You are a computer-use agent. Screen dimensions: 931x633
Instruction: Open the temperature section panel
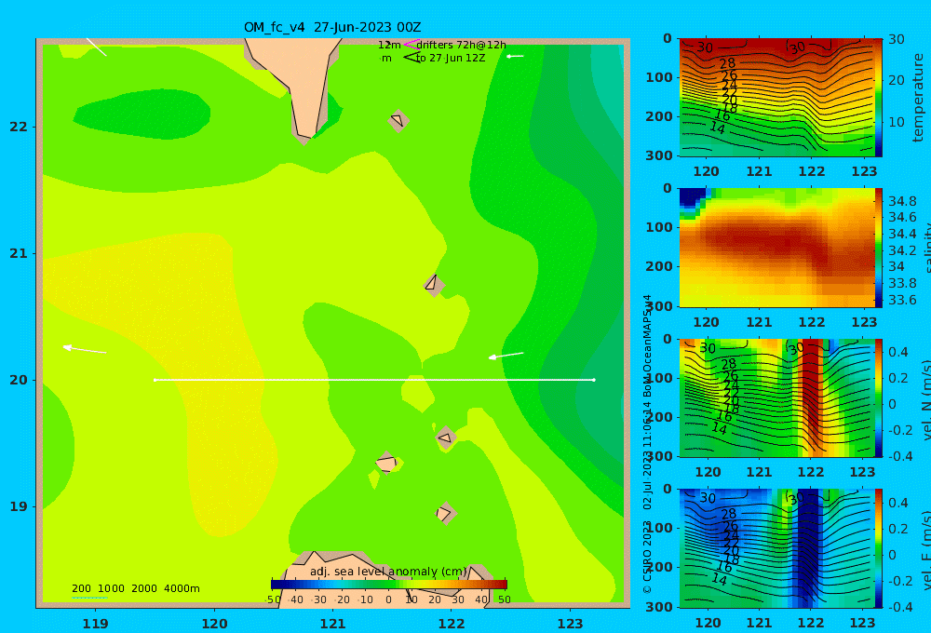(777, 98)
